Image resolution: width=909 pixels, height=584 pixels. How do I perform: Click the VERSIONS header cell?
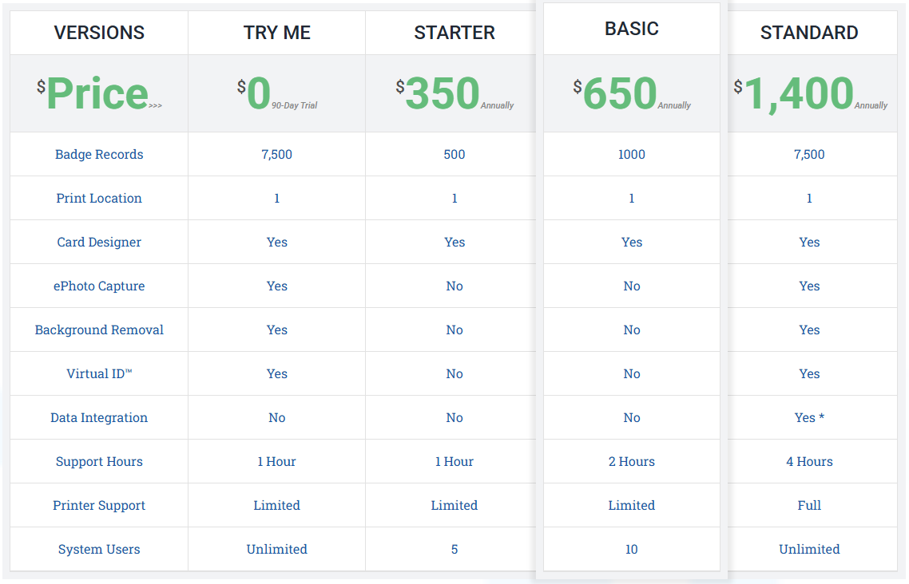tap(99, 33)
